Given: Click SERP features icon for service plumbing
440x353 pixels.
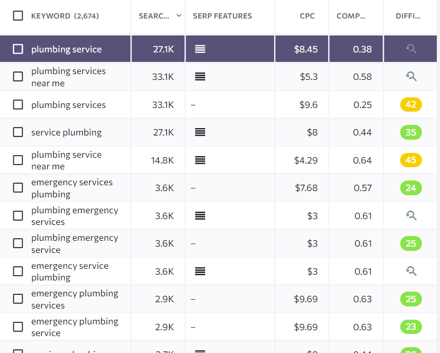Looking at the screenshot, I should [200, 132].
